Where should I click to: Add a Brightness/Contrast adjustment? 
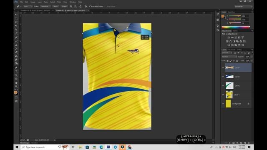point(229,37)
